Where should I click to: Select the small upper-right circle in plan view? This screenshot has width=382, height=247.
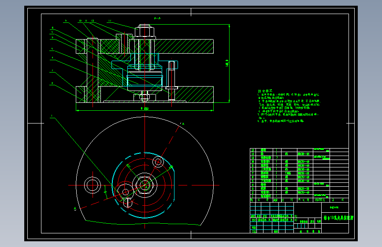(x=158, y=162)
